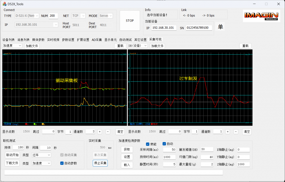Click the NUM input field
This screenshot has height=182, width=285.
53,16
